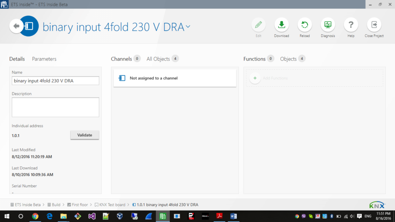Open Bluetooth settings in system tray
Screen dimensions: 395x222
click(x=331, y=216)
